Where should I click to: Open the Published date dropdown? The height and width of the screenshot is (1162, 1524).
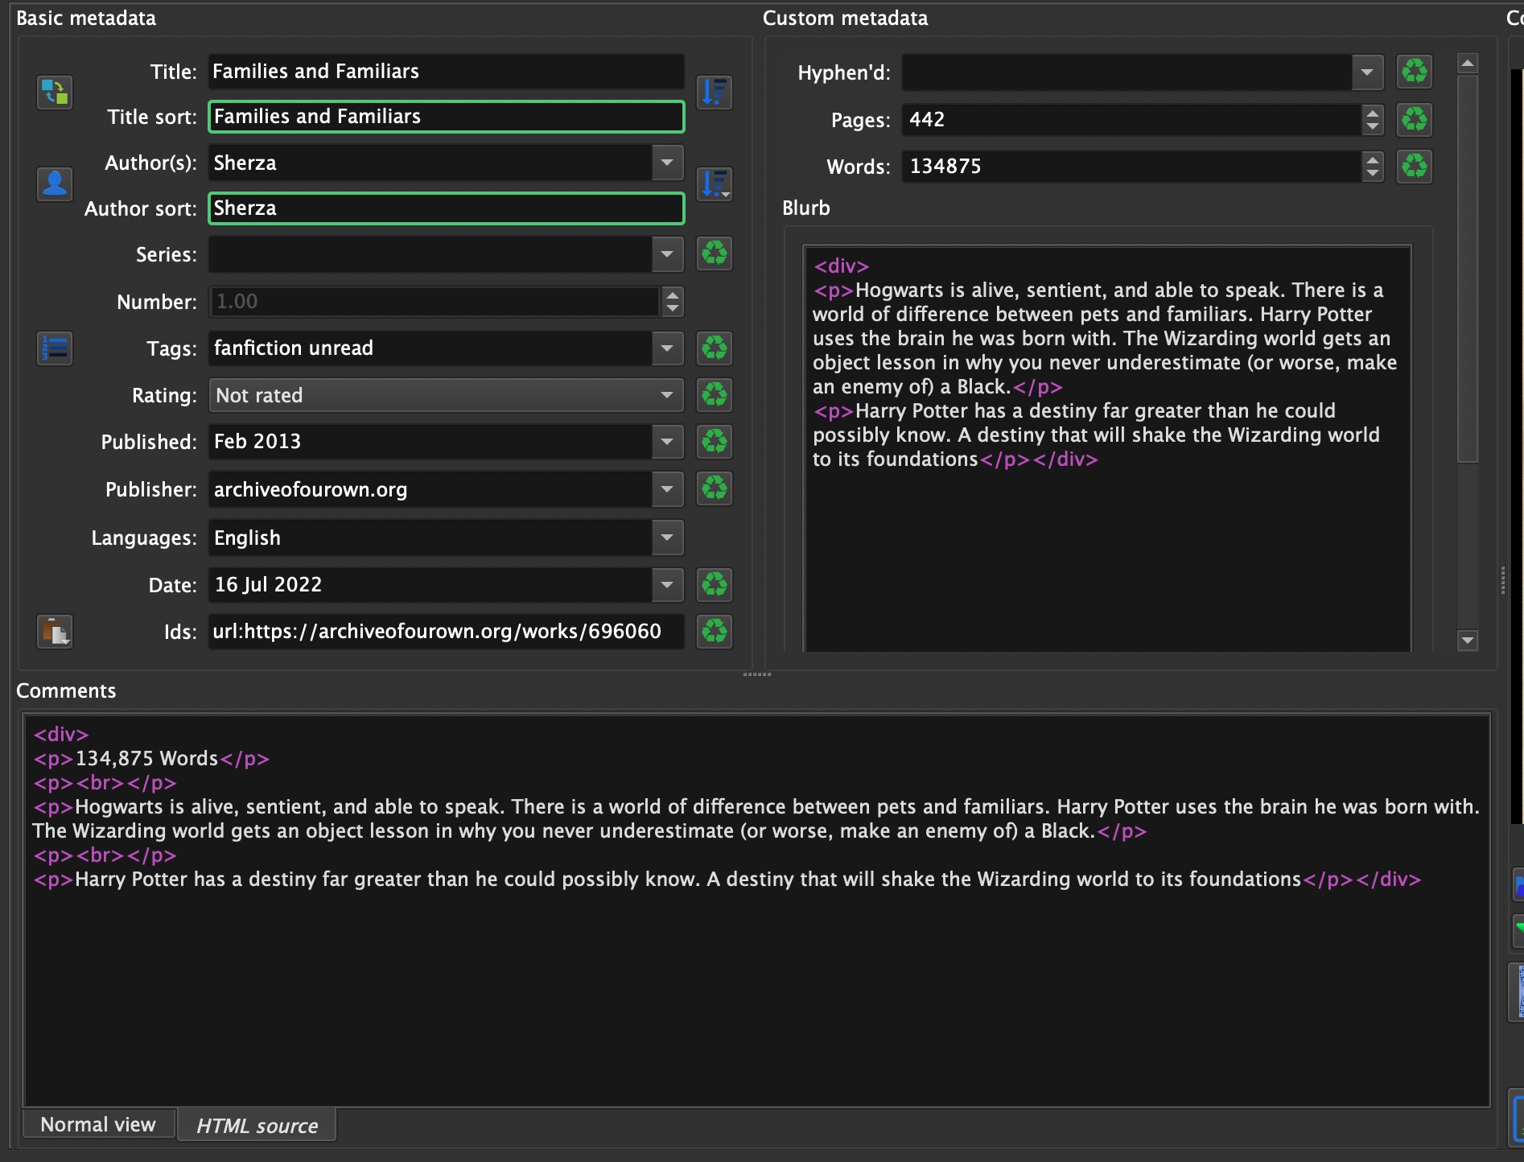click(667, 442)
